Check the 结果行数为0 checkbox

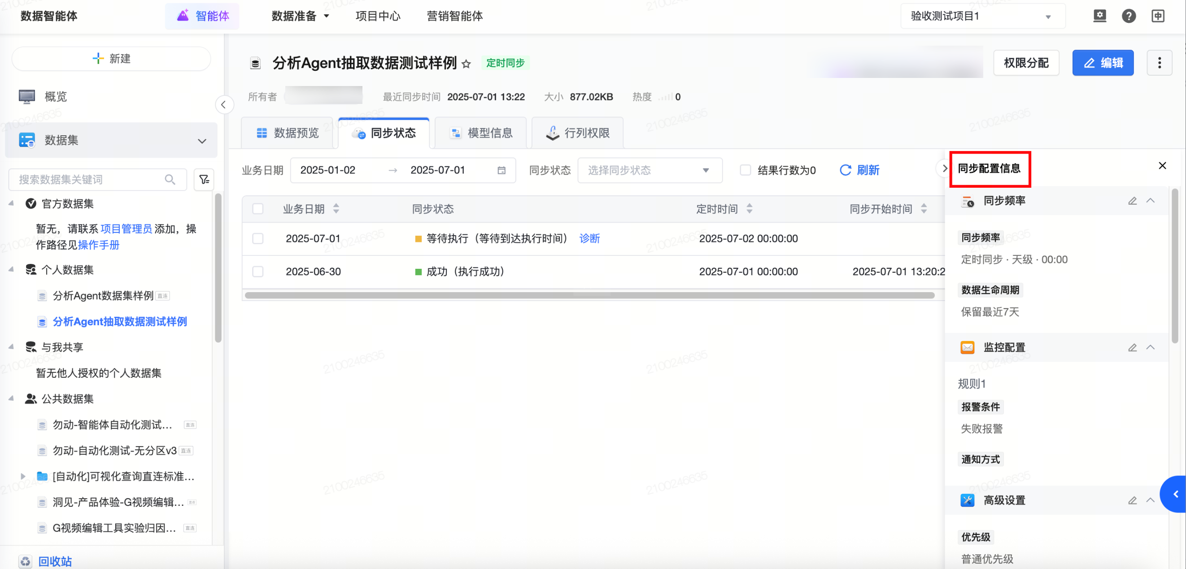745,170
